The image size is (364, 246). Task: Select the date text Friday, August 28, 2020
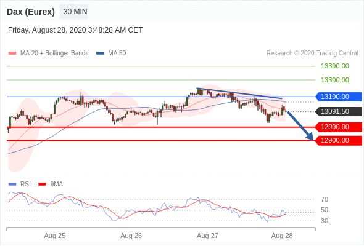[47, 30]
